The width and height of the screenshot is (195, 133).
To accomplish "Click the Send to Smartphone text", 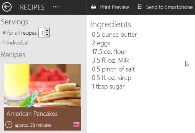I will [x=169, y=7].
